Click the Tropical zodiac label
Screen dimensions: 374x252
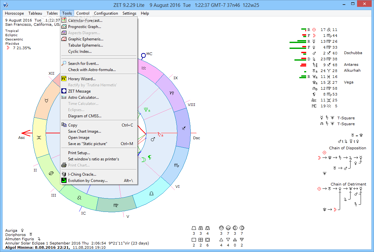click(12, 31)
